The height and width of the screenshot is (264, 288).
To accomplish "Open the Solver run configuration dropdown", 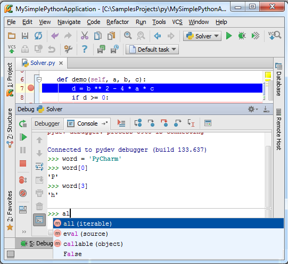I will coord(202,36).
